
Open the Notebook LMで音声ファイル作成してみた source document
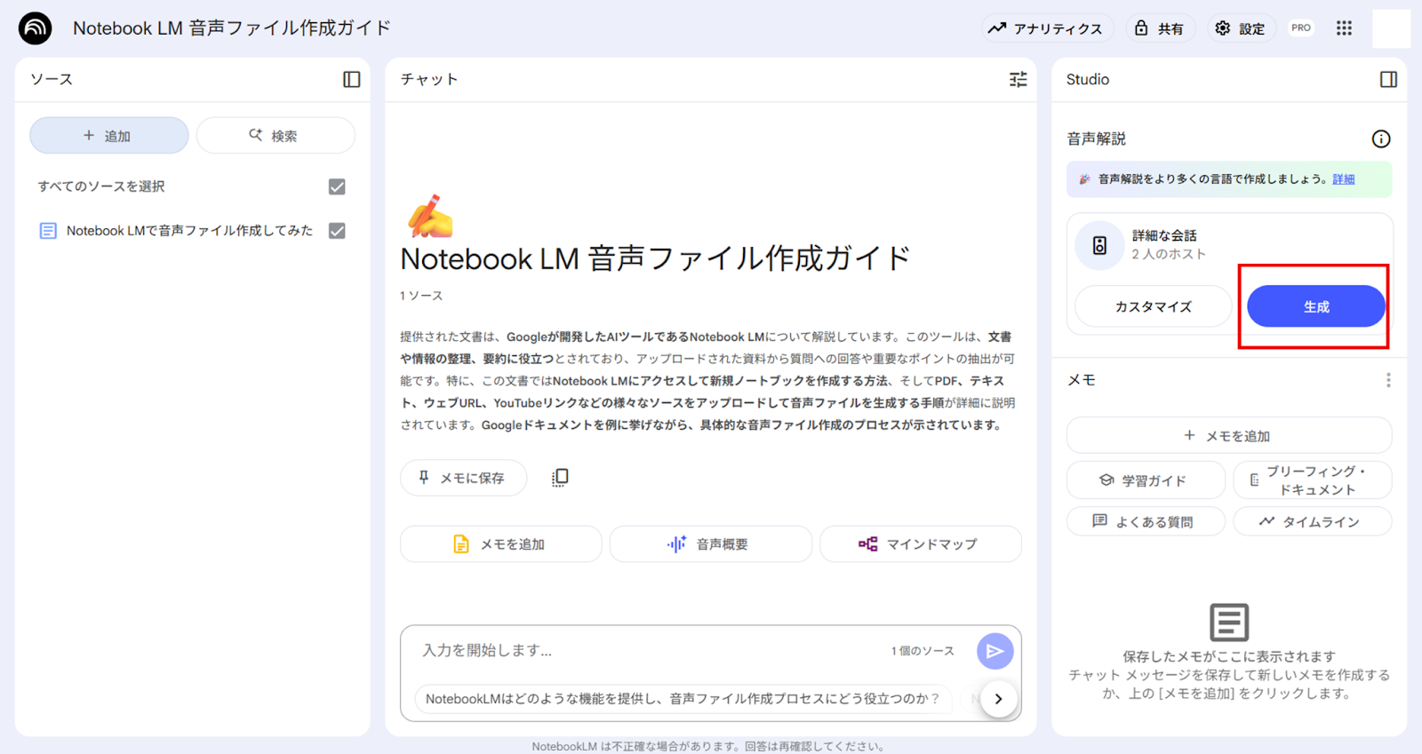189,231
